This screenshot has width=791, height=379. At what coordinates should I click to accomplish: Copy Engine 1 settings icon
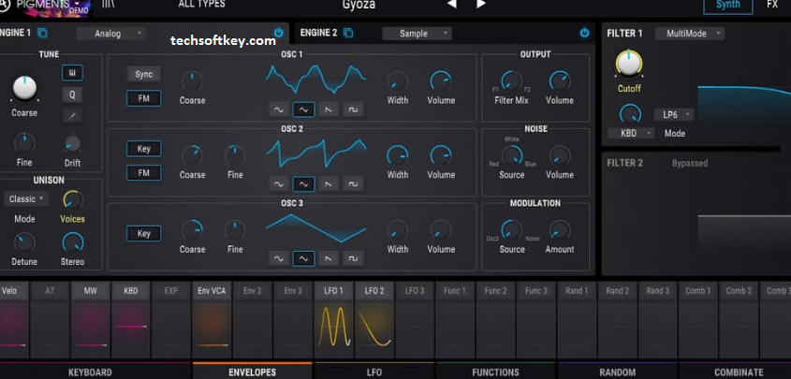pos(43,34)
